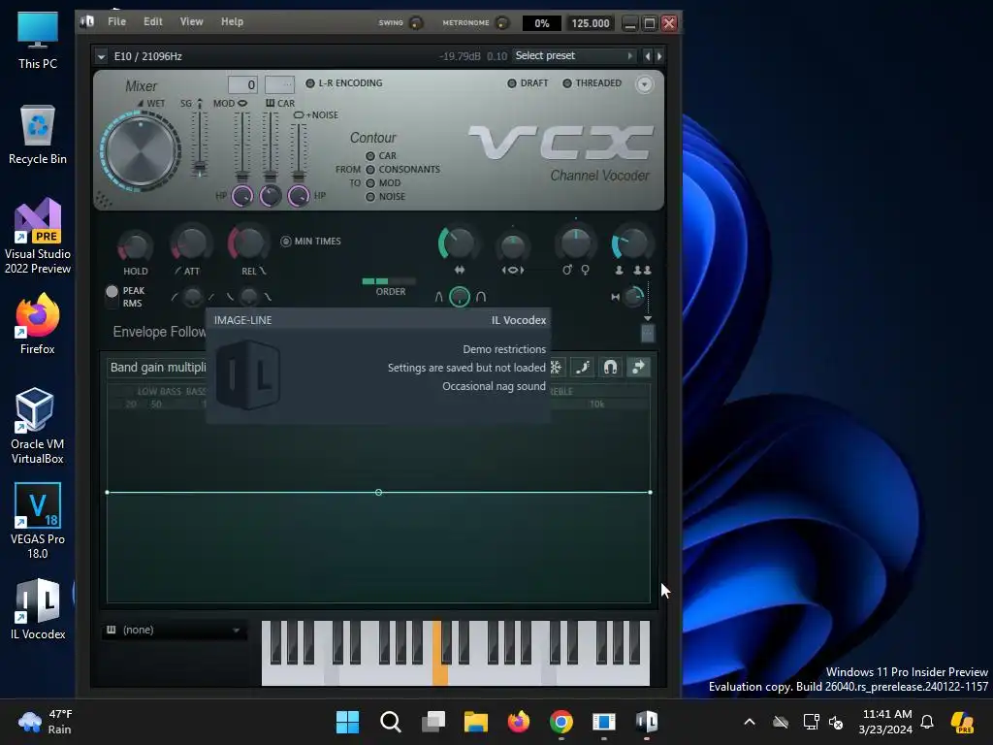Click the Mixer value field showing 0

242,84
